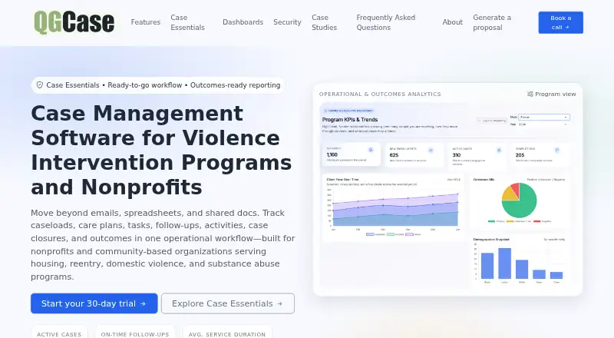Image resolution: width=614 pixels, height=338 pixels.
Task: Click the tallest bar in Demographics Snapshot
Action: pyautogui.click(x=504, y=263)
